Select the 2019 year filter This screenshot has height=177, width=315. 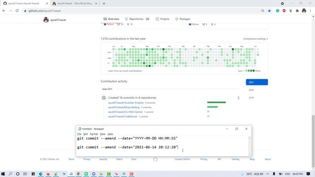coord(252,97)
